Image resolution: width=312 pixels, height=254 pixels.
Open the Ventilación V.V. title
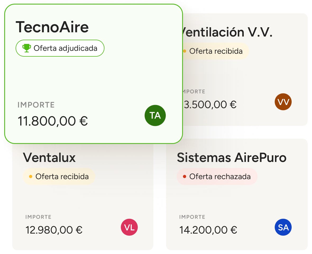pyautogui.click(x=227, y=32)
